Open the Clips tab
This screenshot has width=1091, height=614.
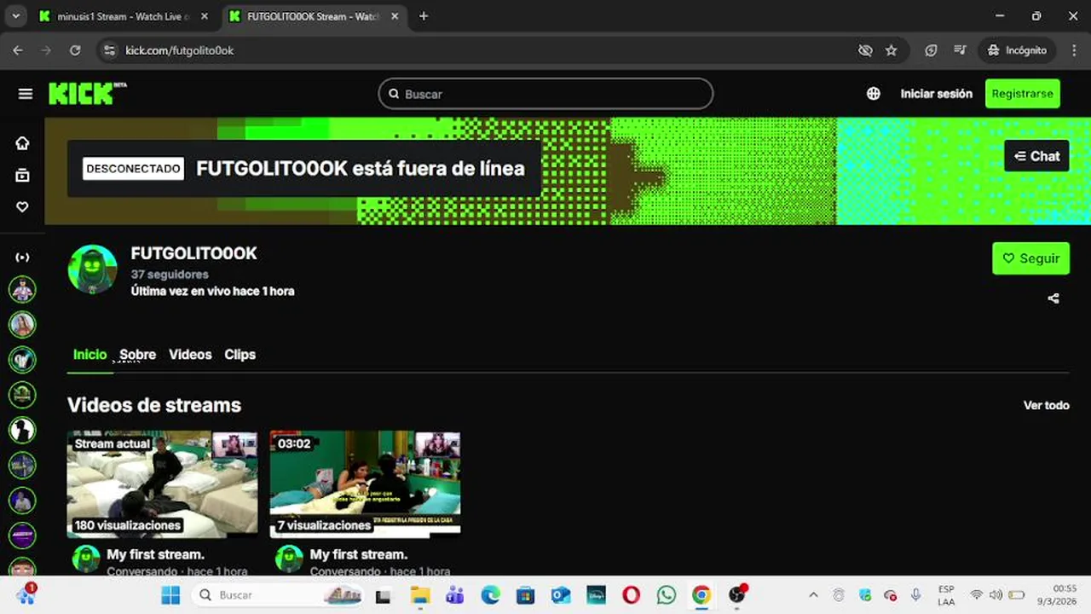point(240,355)
